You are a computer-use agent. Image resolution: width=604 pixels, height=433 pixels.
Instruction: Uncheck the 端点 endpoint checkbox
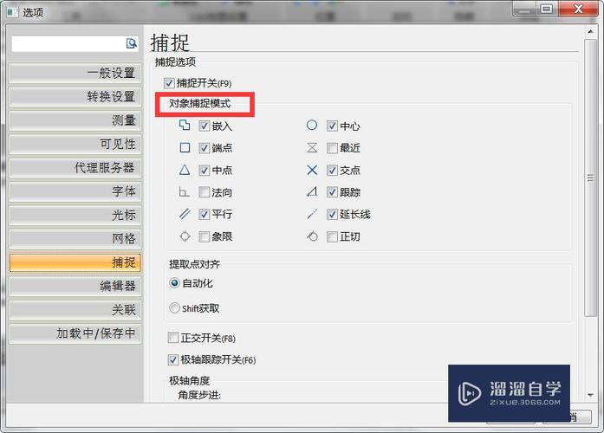(205, 148)
